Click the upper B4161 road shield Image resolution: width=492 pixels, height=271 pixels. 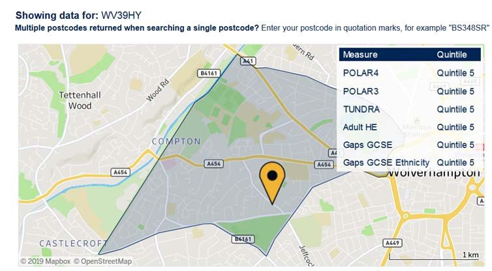209,74
